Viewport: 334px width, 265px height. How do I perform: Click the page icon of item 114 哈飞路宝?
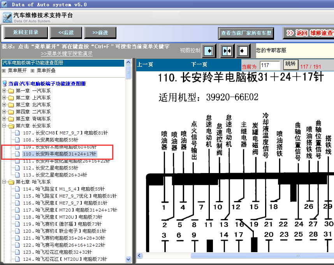pyautogui.click(x=18, y=189)
